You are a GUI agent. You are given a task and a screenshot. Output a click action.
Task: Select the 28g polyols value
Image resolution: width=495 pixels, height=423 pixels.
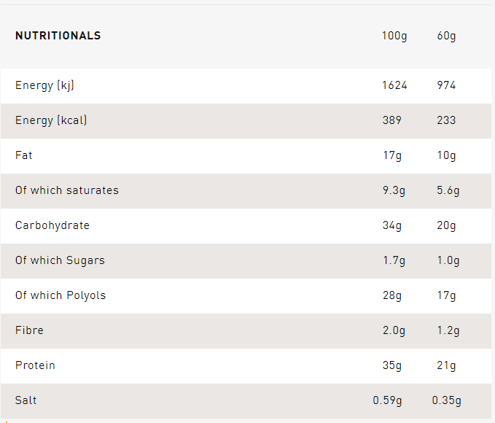coord(391,295)
